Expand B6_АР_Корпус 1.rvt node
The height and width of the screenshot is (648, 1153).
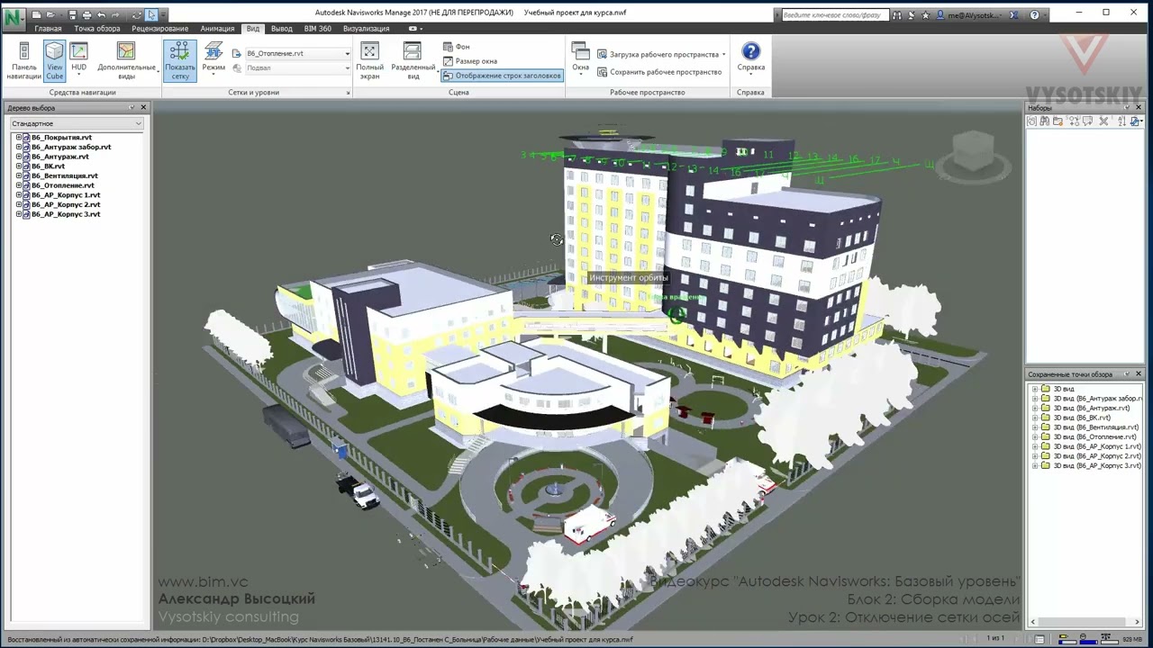(18, 195)
